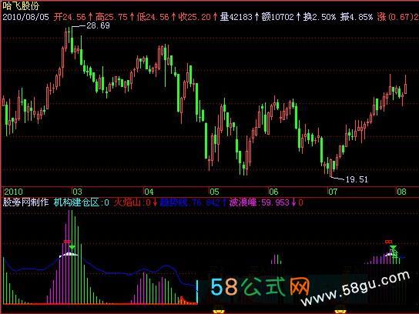
Task: Click the 机构建仓区 indicator label
Action: (81, 202)
